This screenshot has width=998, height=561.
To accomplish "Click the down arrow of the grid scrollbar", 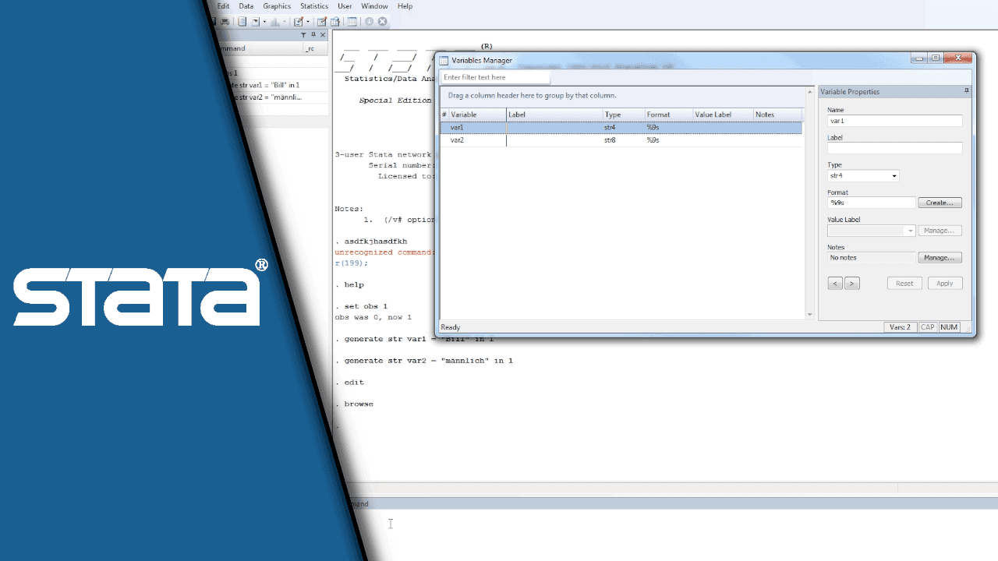I will tap(809, 315).
